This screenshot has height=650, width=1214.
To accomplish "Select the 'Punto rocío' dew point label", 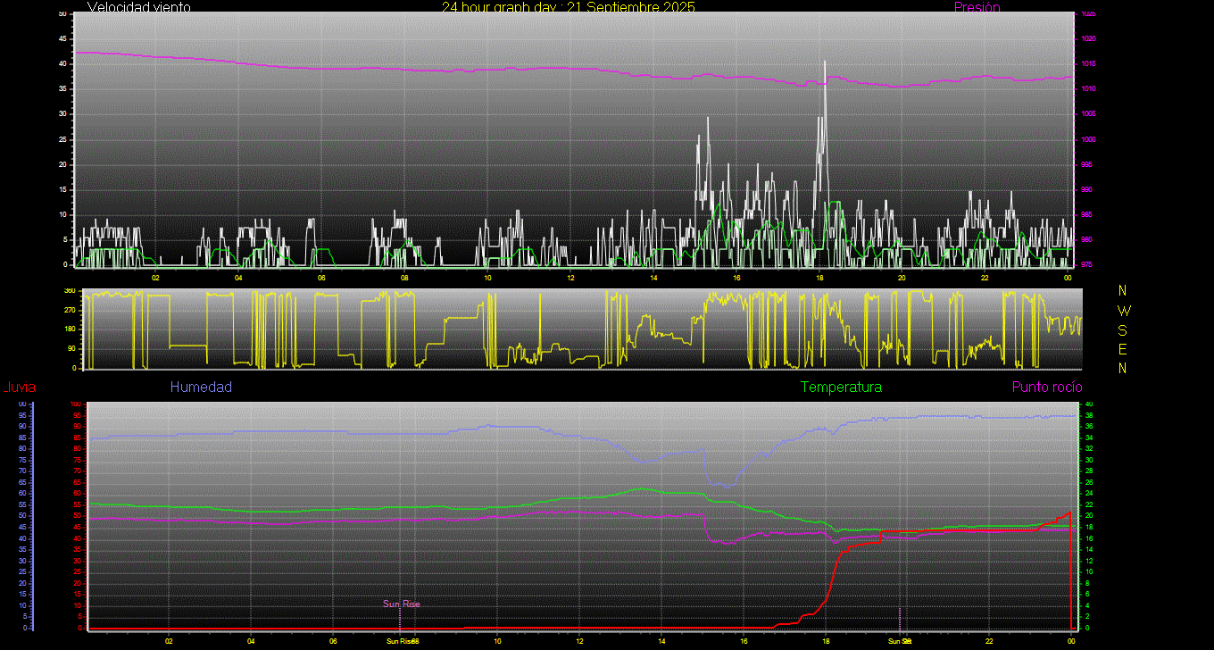I will tap(1046, 387).
